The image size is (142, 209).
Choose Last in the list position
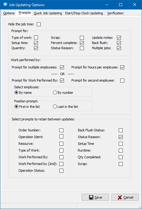(x=65, y=107)
